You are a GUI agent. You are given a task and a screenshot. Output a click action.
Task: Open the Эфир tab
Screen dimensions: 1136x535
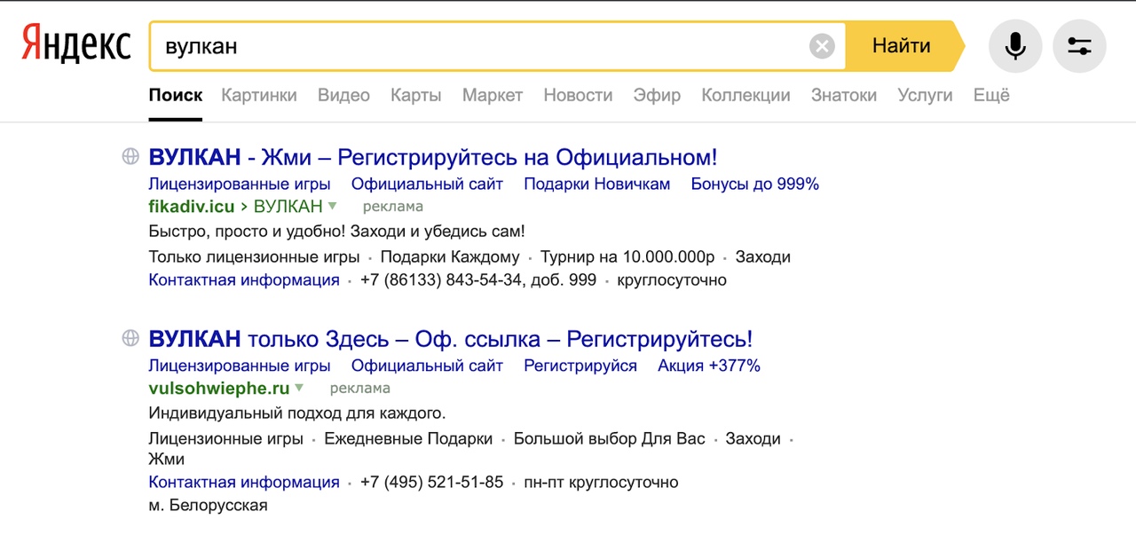[x=657, y=95]
